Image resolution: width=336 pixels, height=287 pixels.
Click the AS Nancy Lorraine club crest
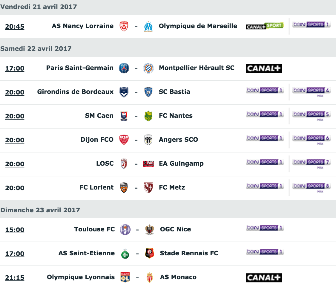tap(124, 26)
